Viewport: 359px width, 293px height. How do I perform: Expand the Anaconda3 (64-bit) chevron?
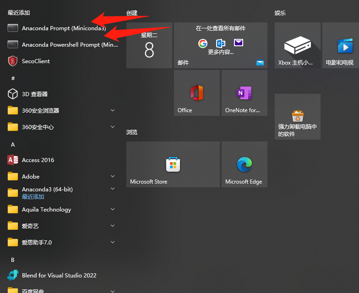[x=113, y=189]
